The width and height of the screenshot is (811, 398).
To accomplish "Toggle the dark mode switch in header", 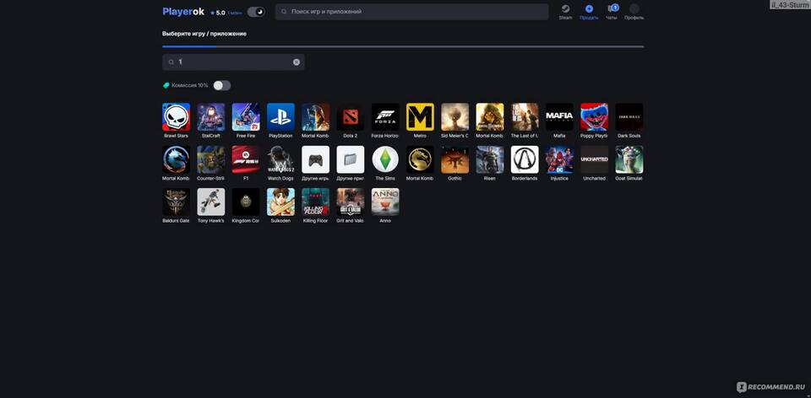I will point(256,12).
